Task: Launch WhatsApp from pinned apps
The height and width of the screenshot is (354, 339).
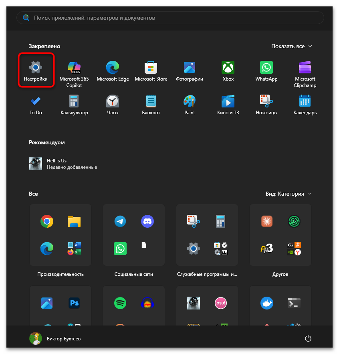Action: (x=266, y=71)
